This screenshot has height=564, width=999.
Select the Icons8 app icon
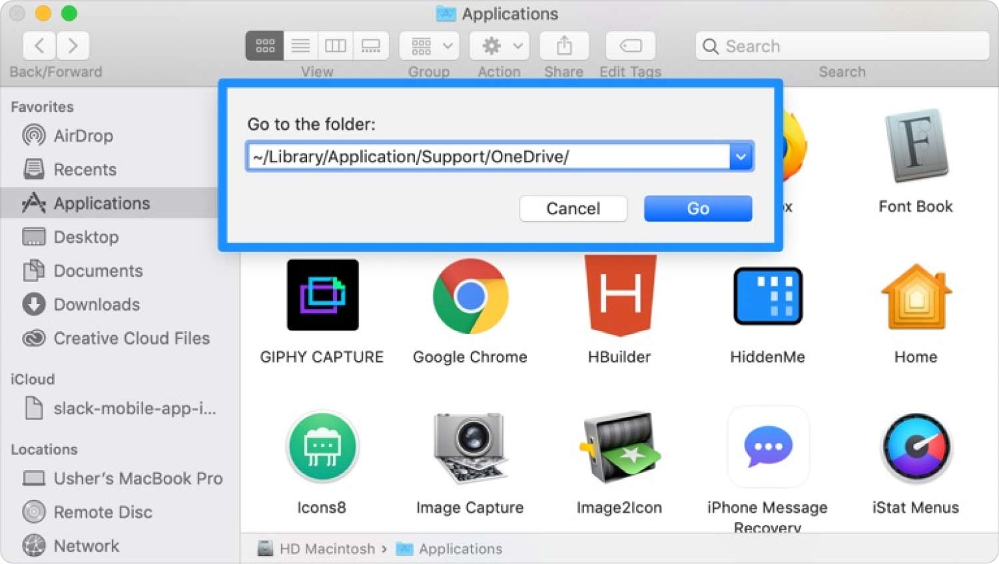(x=322, y=448)
